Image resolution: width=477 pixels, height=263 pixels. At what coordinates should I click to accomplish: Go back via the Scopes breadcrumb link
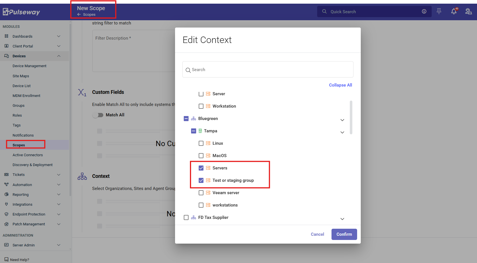tap(89, 14)
